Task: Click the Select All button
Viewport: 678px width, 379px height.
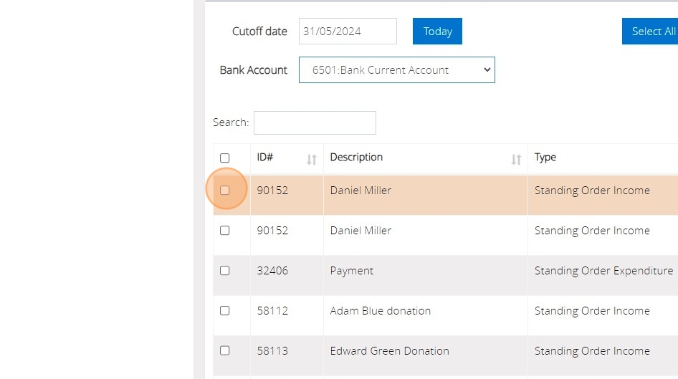Action: coord(652,32)
